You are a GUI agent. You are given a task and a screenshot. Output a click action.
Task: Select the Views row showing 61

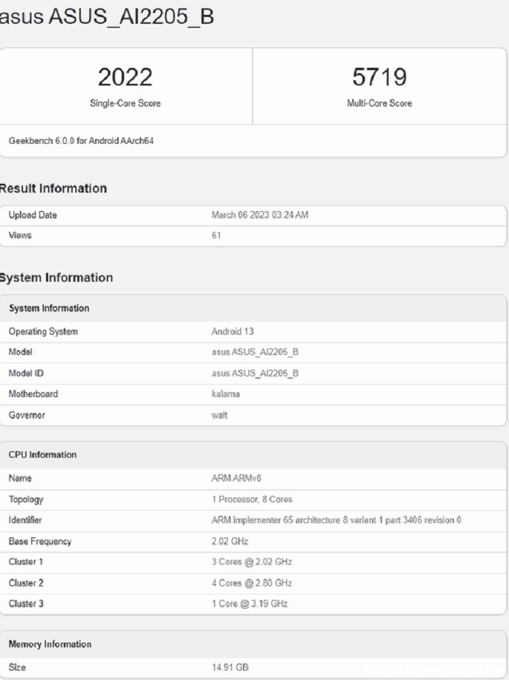(253, 235)
